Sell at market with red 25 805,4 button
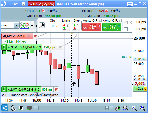 92,27
